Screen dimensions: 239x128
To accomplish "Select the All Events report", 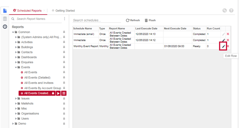I will point(31,72).
